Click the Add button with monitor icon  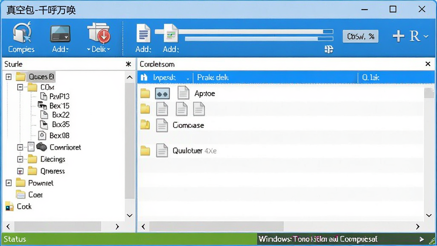coord(60,34)
